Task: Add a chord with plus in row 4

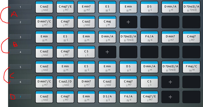Action: coord(107,52)
